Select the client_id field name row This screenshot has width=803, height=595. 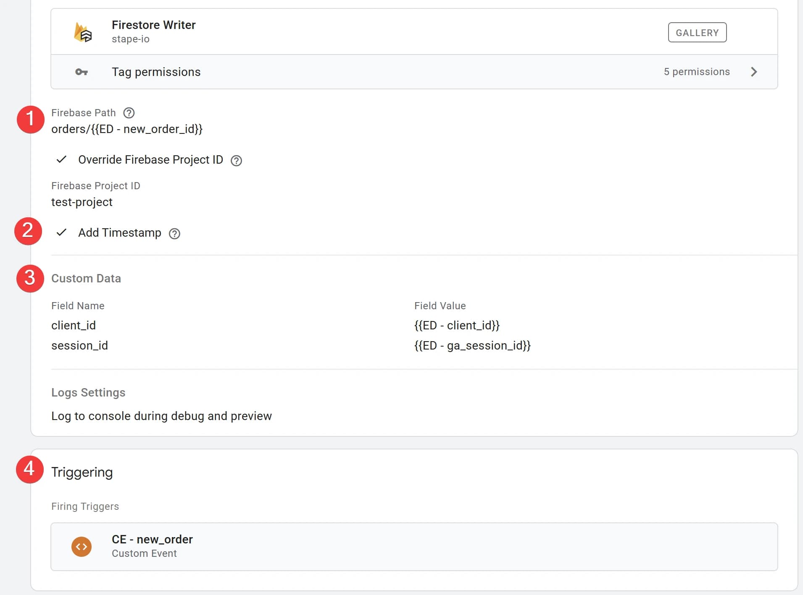[x=74, y=325]
